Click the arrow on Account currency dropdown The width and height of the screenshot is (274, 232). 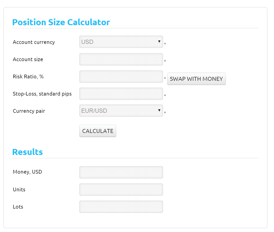click(159, 41)
